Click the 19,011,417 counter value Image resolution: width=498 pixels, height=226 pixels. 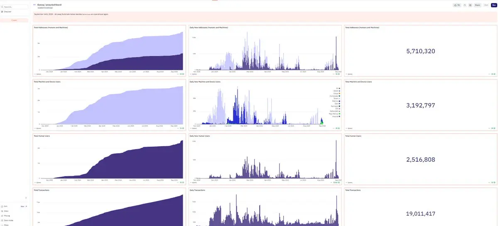pos(420,214)
